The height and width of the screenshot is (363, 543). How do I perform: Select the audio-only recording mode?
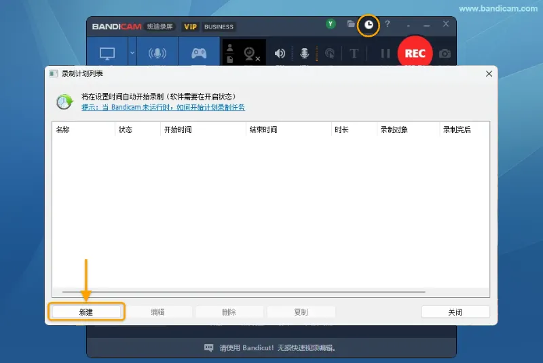pyautogui.click(x=157, y=53)
